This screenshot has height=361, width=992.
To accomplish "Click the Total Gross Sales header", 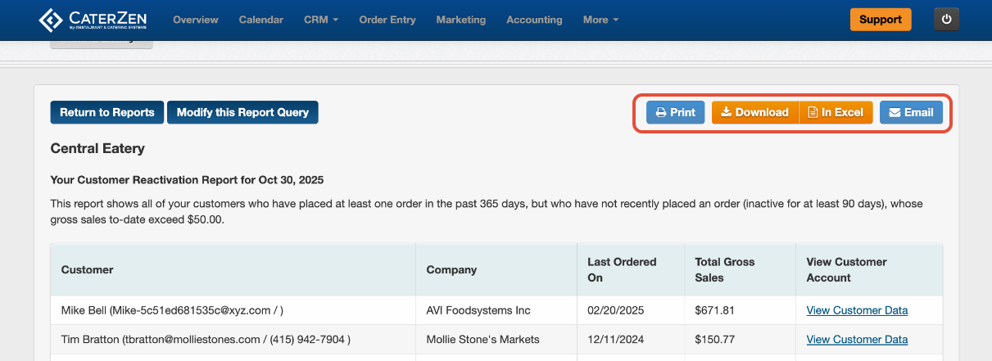I will pos(741,269).
